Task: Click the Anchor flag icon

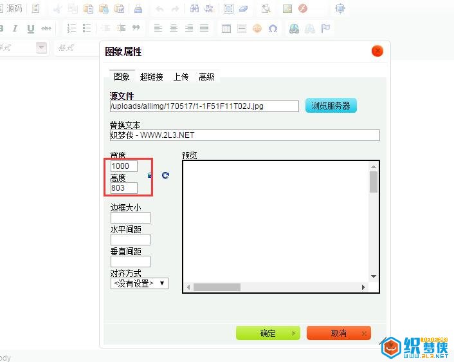Action: (326, 29)
